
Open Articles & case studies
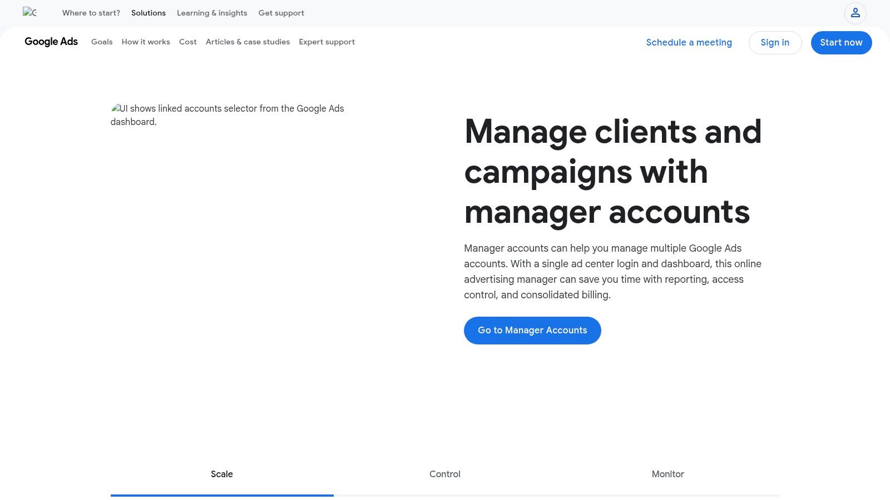(248, 42)
